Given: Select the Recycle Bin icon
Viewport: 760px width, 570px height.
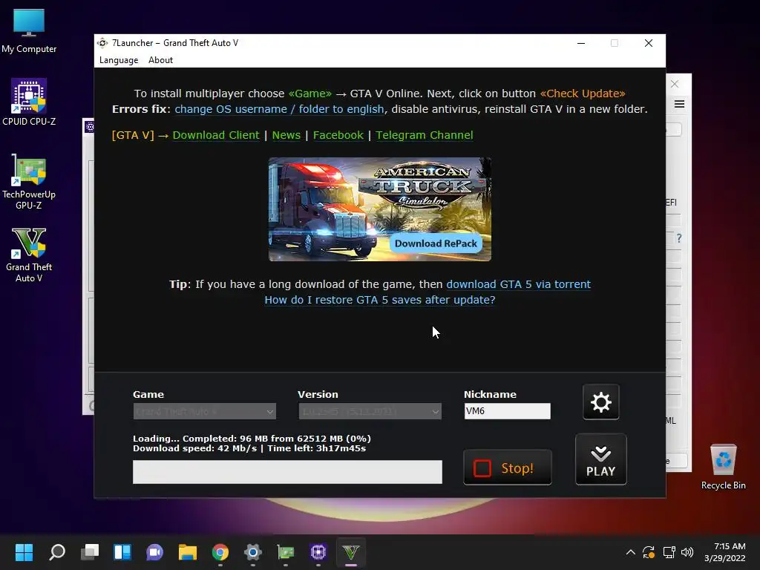Looking at the screenshot, I should coord(723,467).
